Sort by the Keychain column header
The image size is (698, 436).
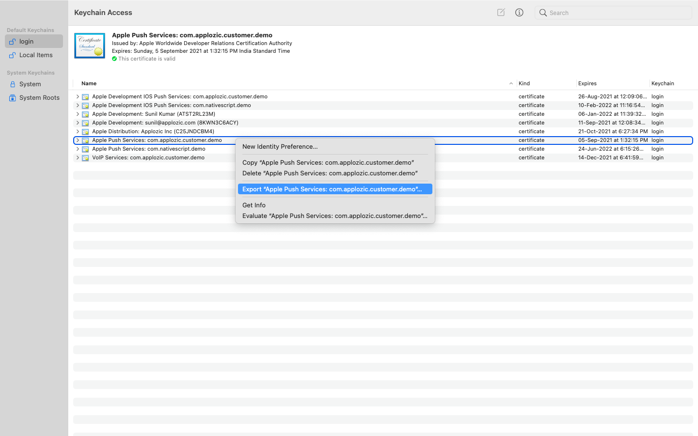tap(663, 83)
